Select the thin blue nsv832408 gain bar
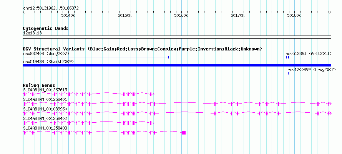Image resolution: width=342 pixels, height=154 pixels. pos(96,57)
